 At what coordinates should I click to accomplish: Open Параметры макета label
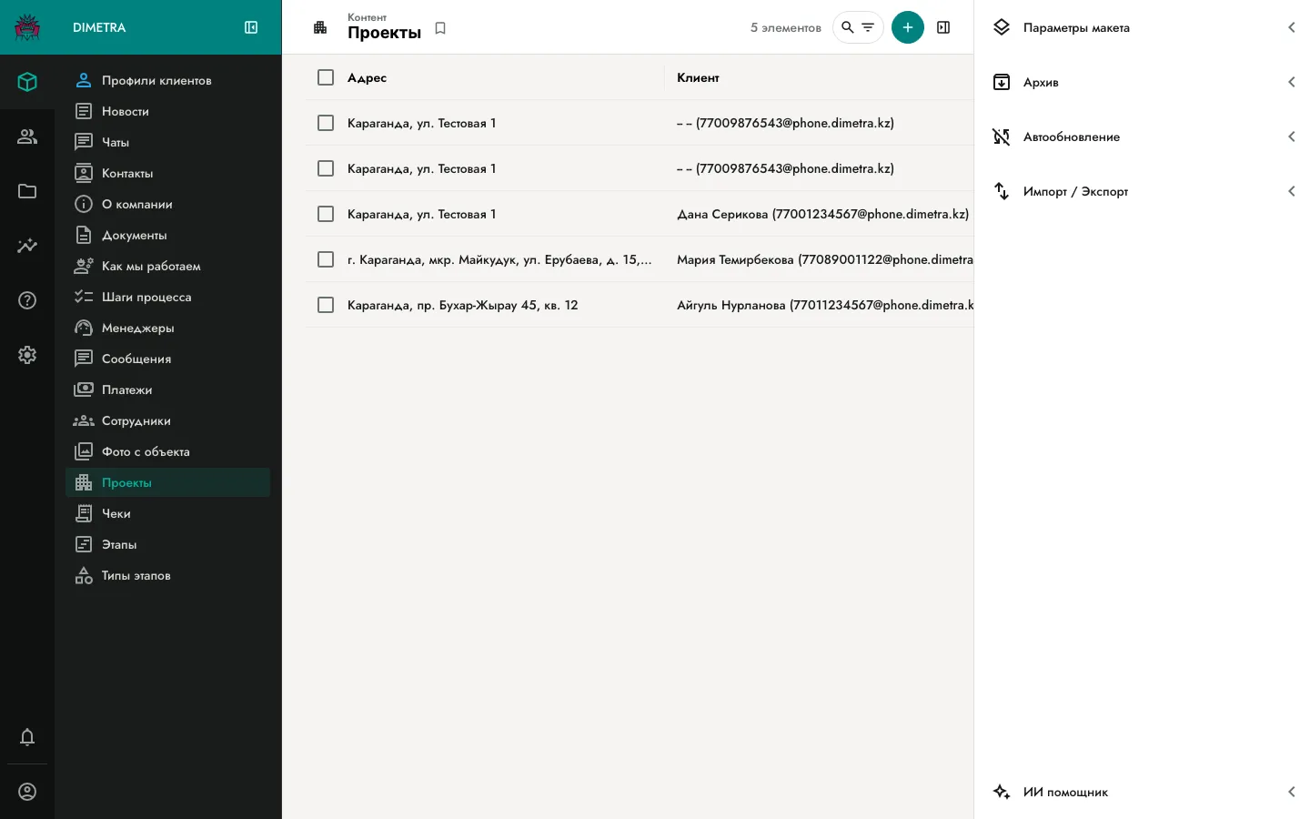click(x=1076, y=28)
